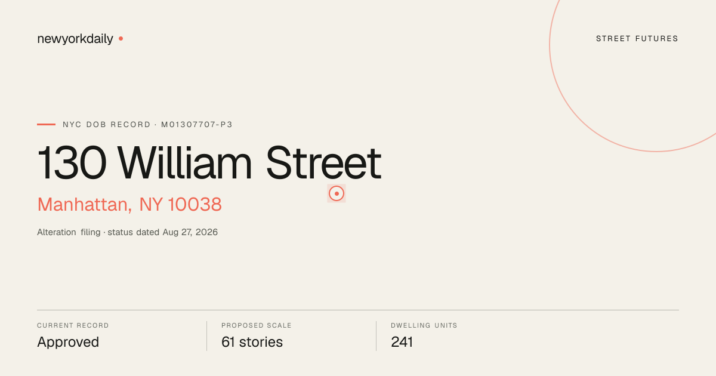Open the STREET FUTURES section
This screenshot has width=716, height=376.
(x=637, y=39)
